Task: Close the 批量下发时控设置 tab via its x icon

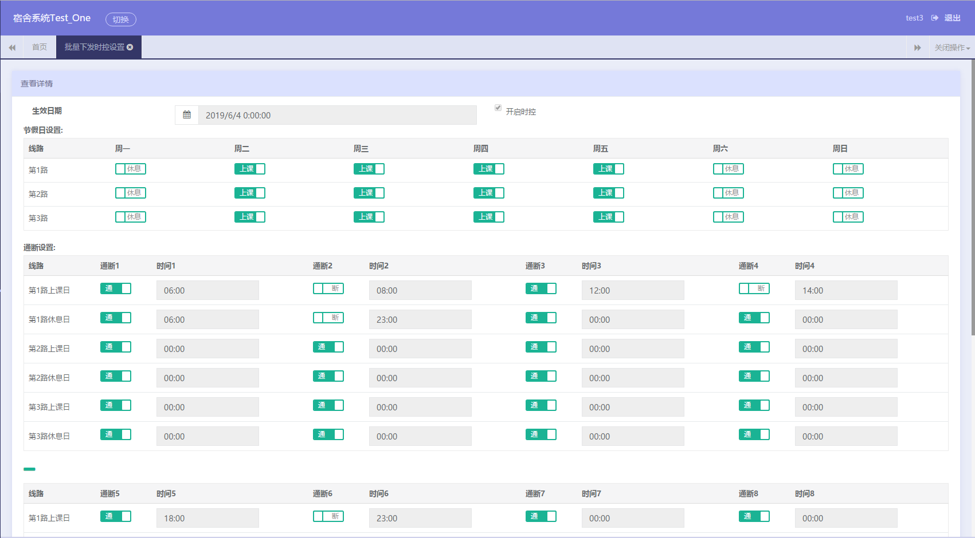Action: click(x=130, y=47)
